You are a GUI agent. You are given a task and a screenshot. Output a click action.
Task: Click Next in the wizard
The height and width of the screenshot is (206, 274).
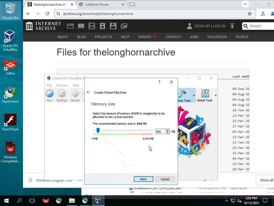pyautogui.click(x=143, y=179)
